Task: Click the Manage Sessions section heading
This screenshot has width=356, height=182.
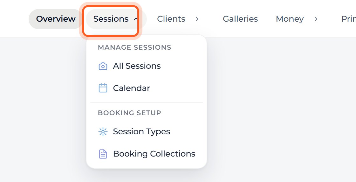Action: coord(134,47)
